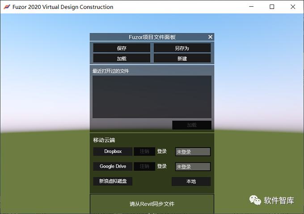304x214 pixels.
Task: Click 注销 next to Google Drive
Action: click(144, 166)
